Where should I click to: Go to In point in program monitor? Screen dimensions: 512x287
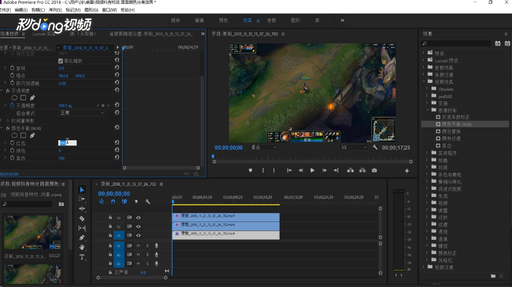pos(289,170)
